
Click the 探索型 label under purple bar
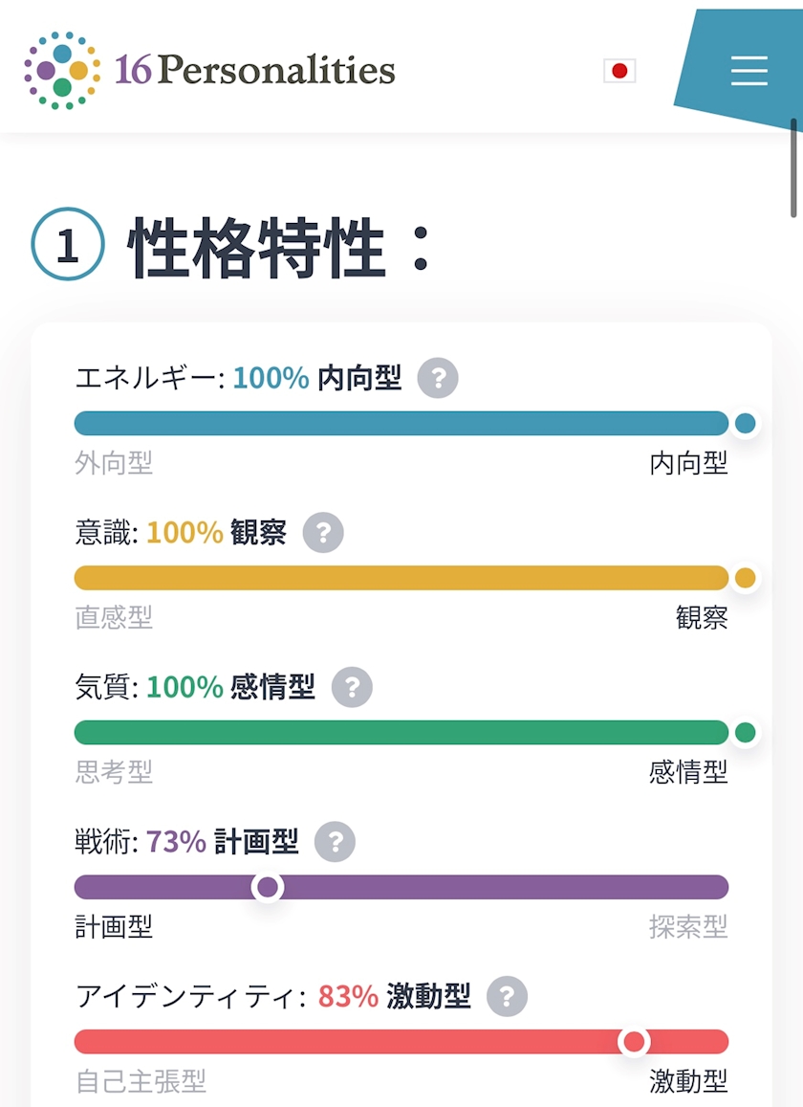pos(688,927)
